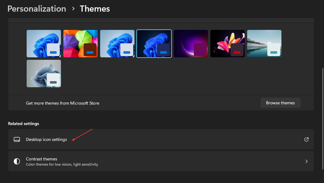Select the lake landscape theme
The width and height of the screenshot is (324, 183).
pyautogui.click(x=264, y=44)
